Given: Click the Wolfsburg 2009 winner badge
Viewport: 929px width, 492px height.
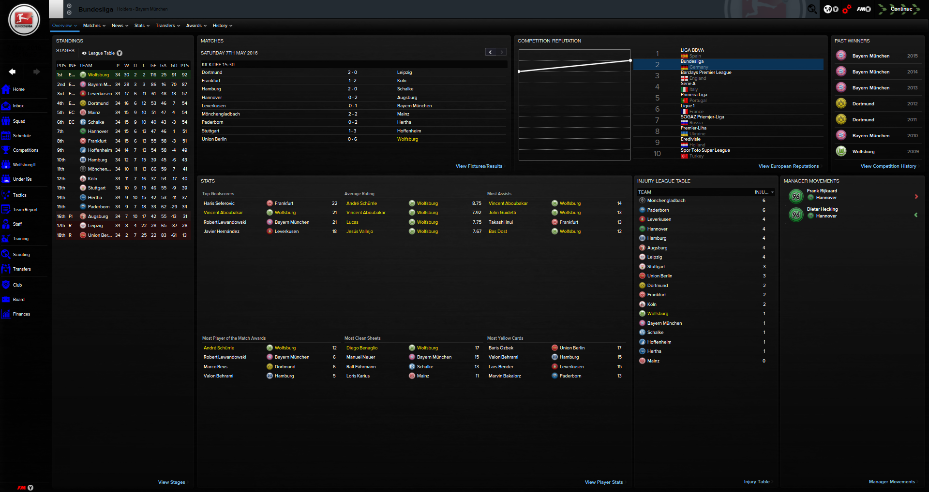Looking at the screenshot, I should point(841,151).
